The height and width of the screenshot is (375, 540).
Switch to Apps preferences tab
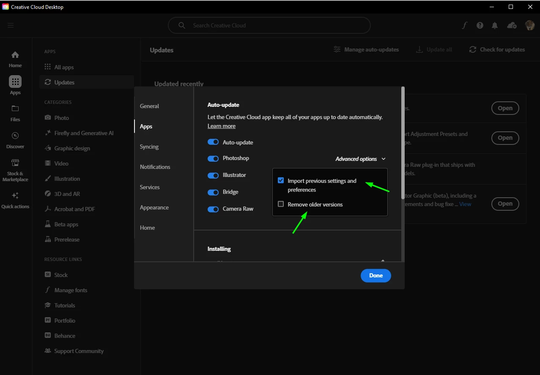(x=146, y=126)
